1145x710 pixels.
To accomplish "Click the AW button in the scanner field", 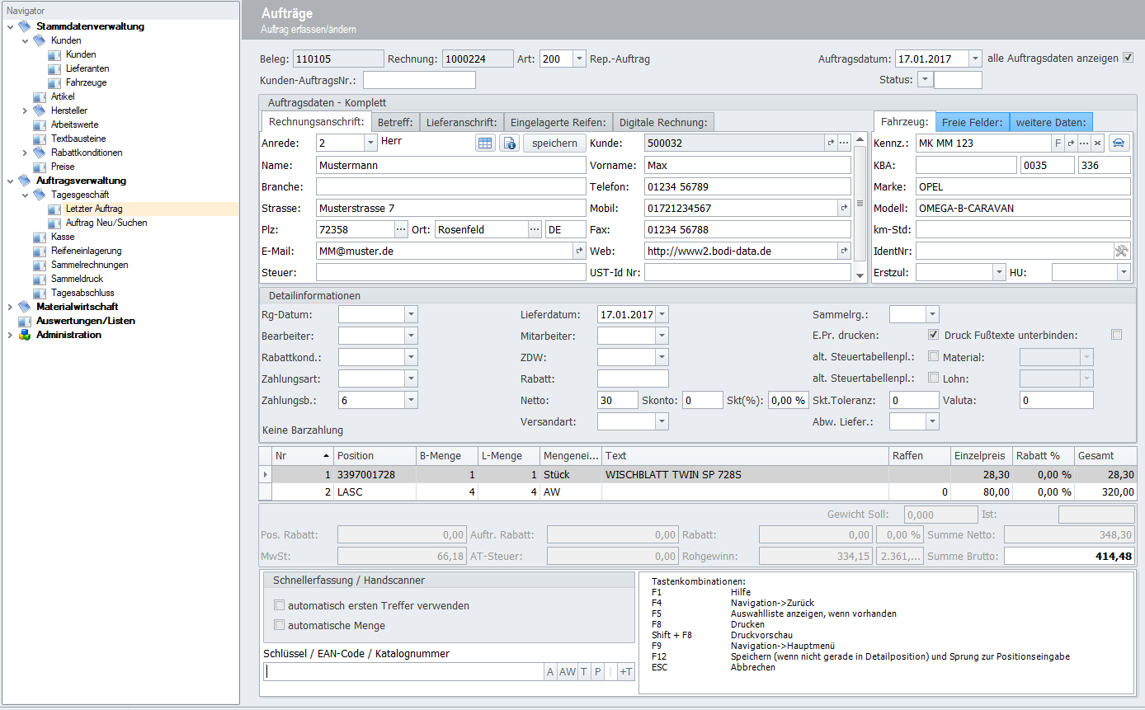I will (x=568, y=672).
